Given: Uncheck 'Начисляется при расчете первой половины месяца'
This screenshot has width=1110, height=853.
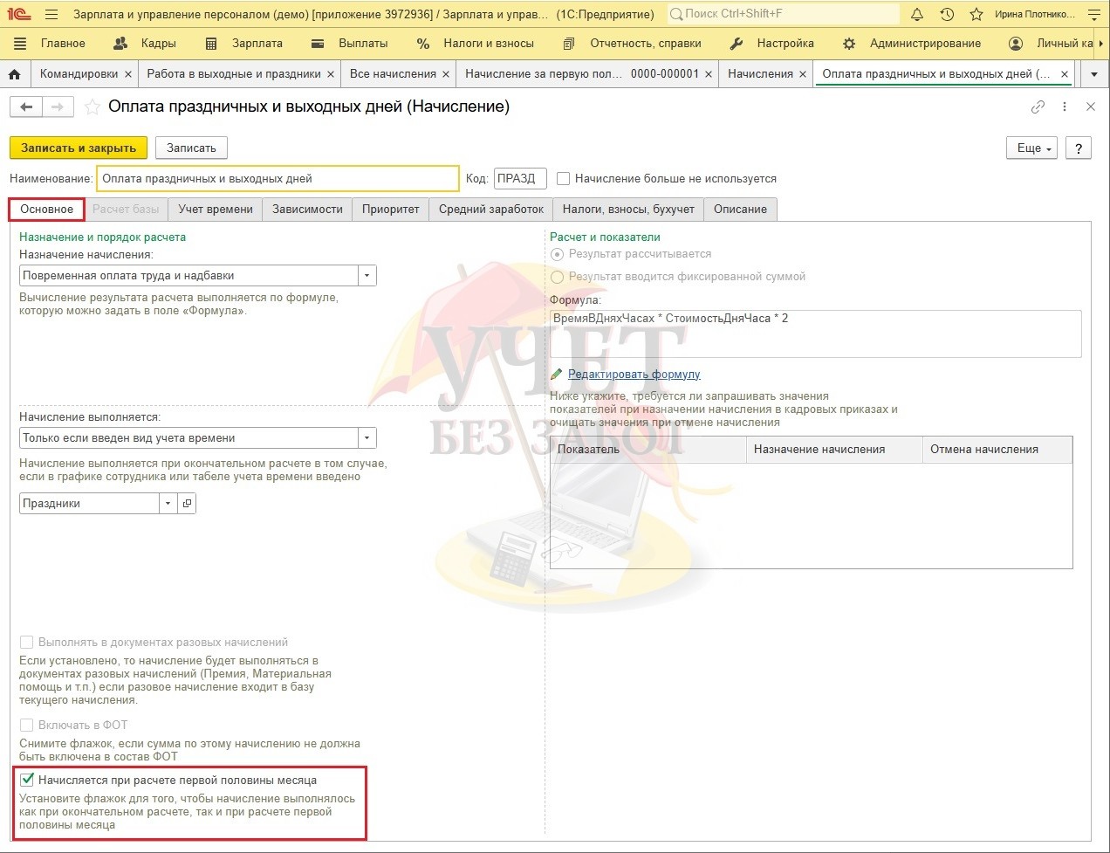Looking at the screenshot, I should tap(27, 781).
